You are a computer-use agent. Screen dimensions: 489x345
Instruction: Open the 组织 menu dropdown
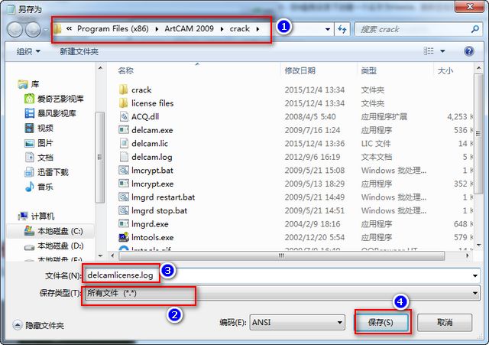click(x=28, y=51)
